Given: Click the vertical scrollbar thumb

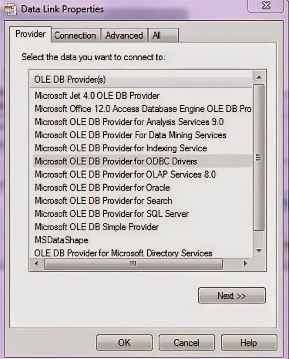Looking at the screenshot, I should click(259, 157).
